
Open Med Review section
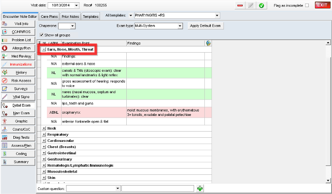pyautogui.click(x=18, y=56)
